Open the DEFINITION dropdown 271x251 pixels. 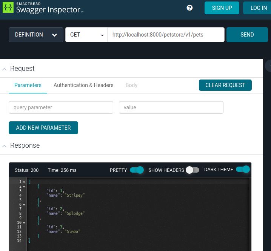pyautogui.click(x=36, y=35)
